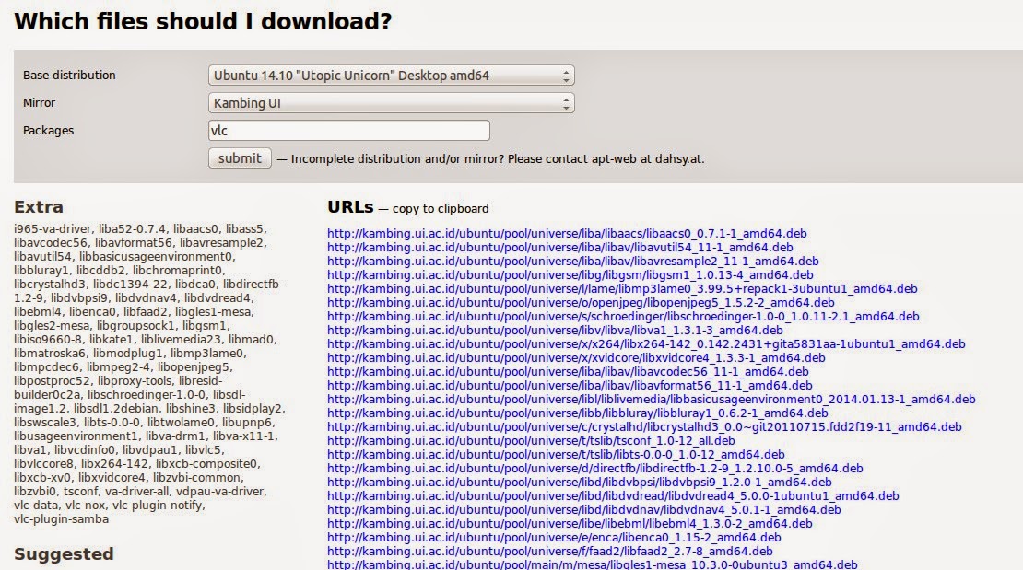Click vlc-data in the Extra list

[x=36, y=506]
